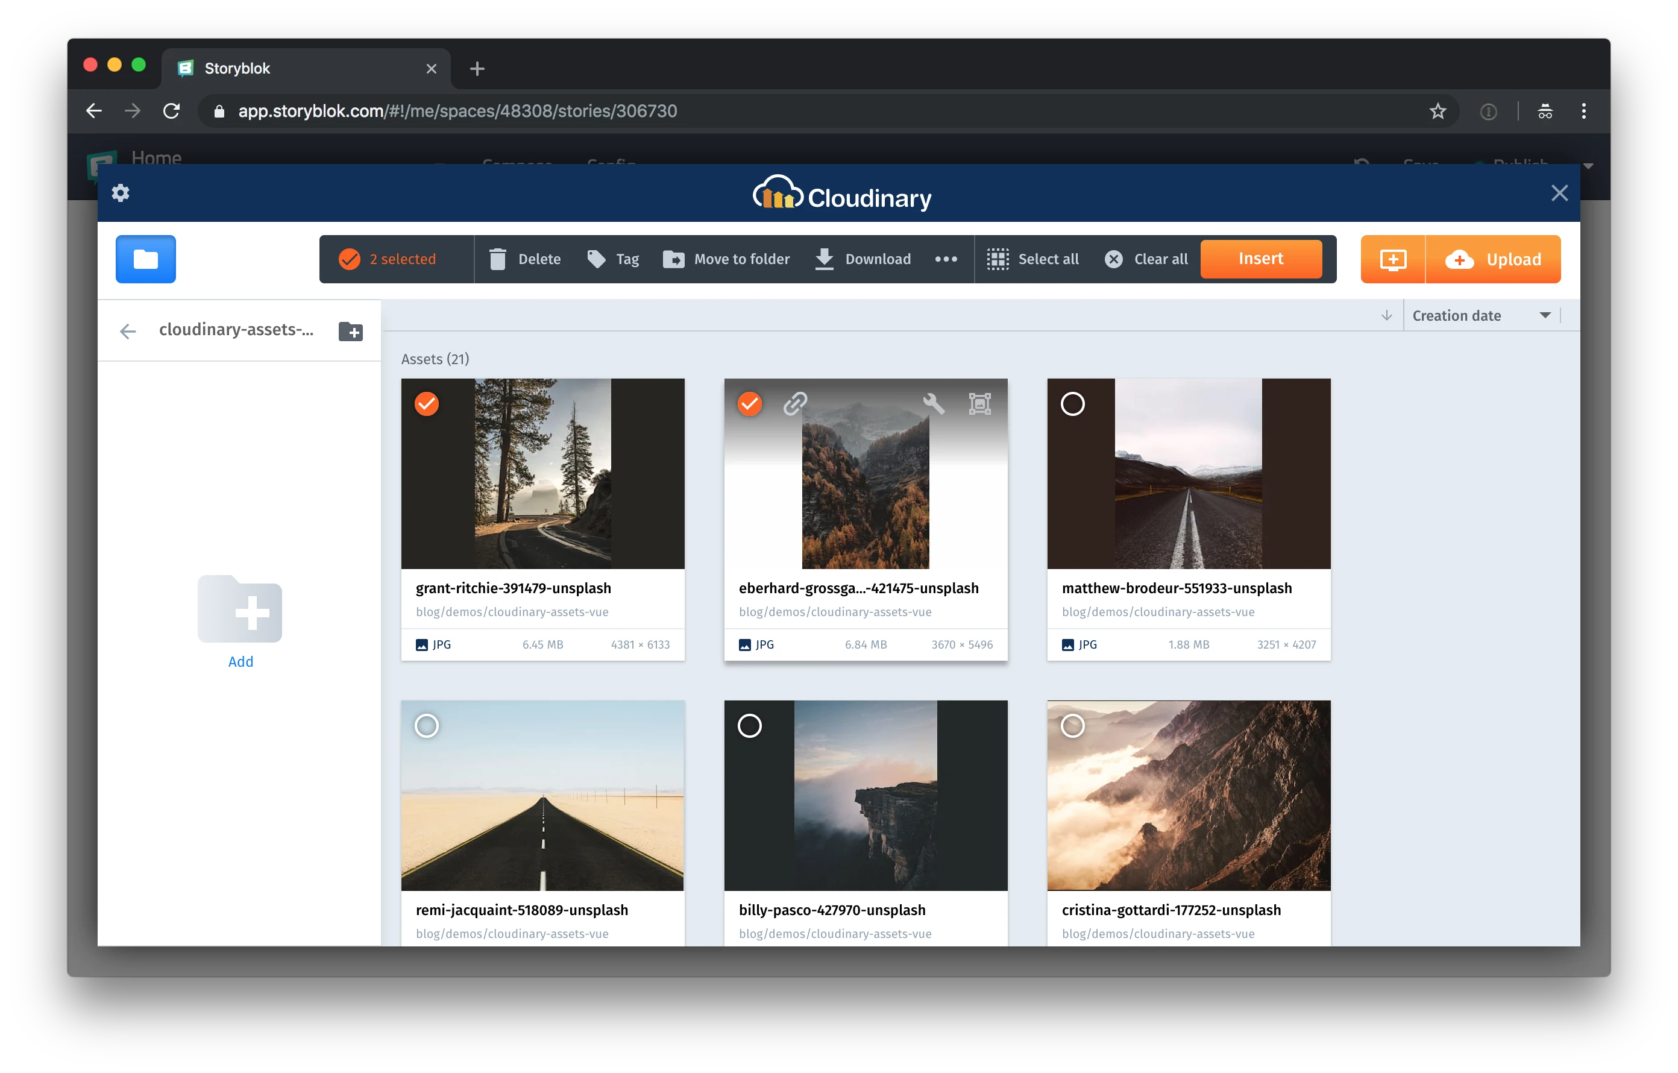Viewport: 1678px width, 1073px height.
Task: Click the new folder icon beside cloudinary-assets
Action: tap(351, 331)
